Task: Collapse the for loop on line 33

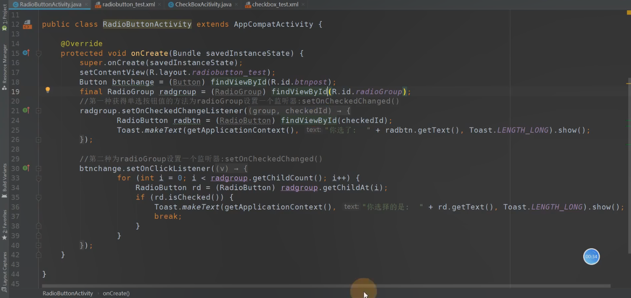Action: [39, 178]
